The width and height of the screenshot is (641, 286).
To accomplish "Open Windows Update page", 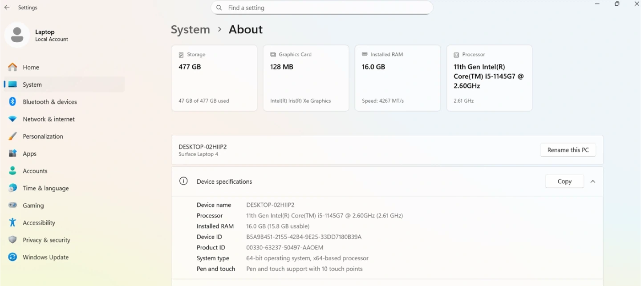I will pyautogui.click(x=45, y=258).
